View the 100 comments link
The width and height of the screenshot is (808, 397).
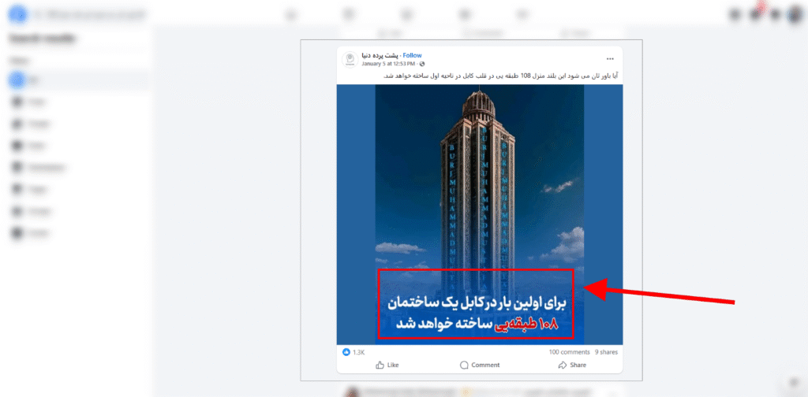click(x=570, y=352)
